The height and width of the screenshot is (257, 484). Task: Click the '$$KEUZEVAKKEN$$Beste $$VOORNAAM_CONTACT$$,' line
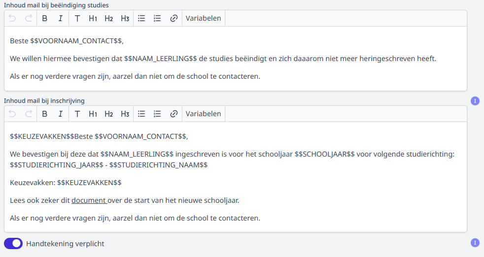coord(99,136)
